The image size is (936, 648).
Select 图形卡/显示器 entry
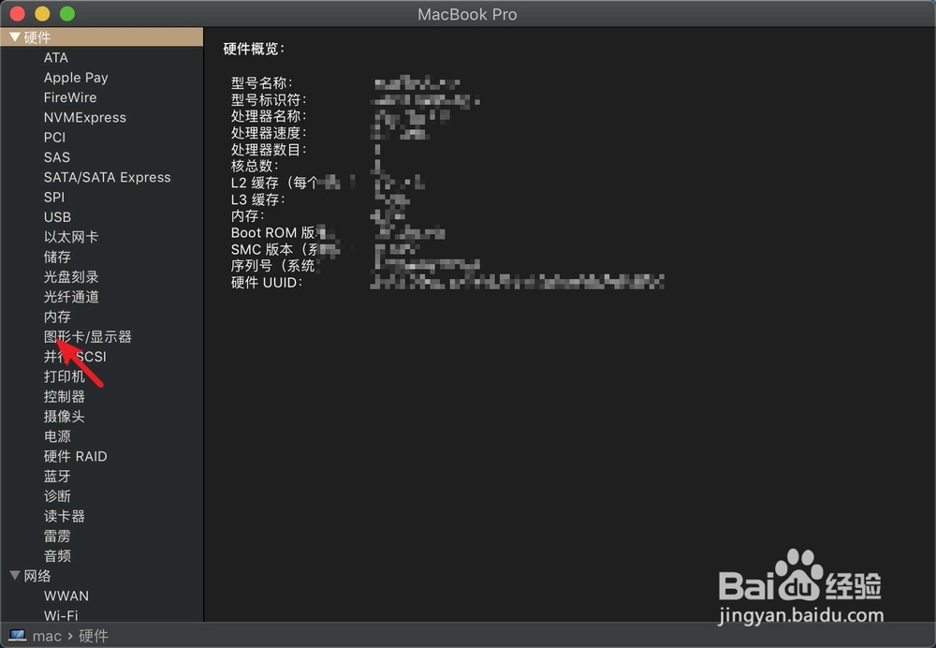click(x=88, y=336)
